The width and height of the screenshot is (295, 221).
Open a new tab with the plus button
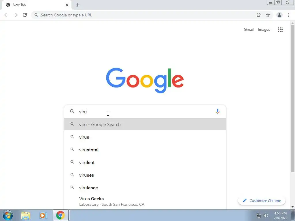[x=78, y=5]
